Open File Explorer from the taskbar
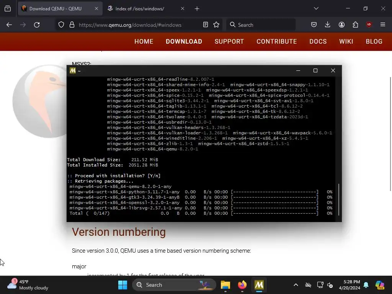 tap(225, 285)
